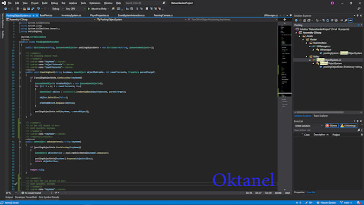Open the Analyze menu

coord(73,3)
